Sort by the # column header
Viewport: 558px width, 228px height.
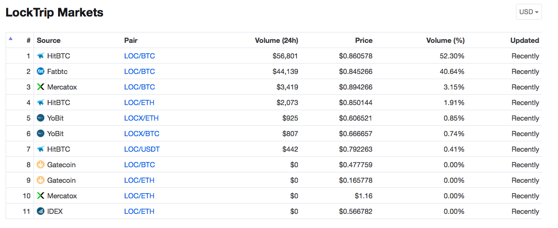28,41
